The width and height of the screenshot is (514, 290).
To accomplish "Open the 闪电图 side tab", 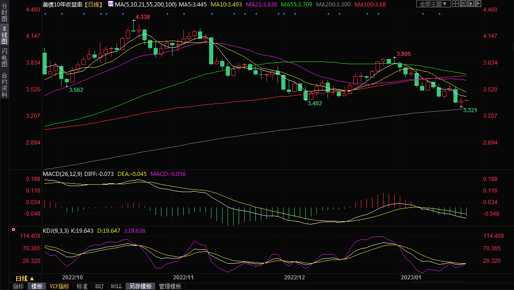I will (x=4, y=58).
